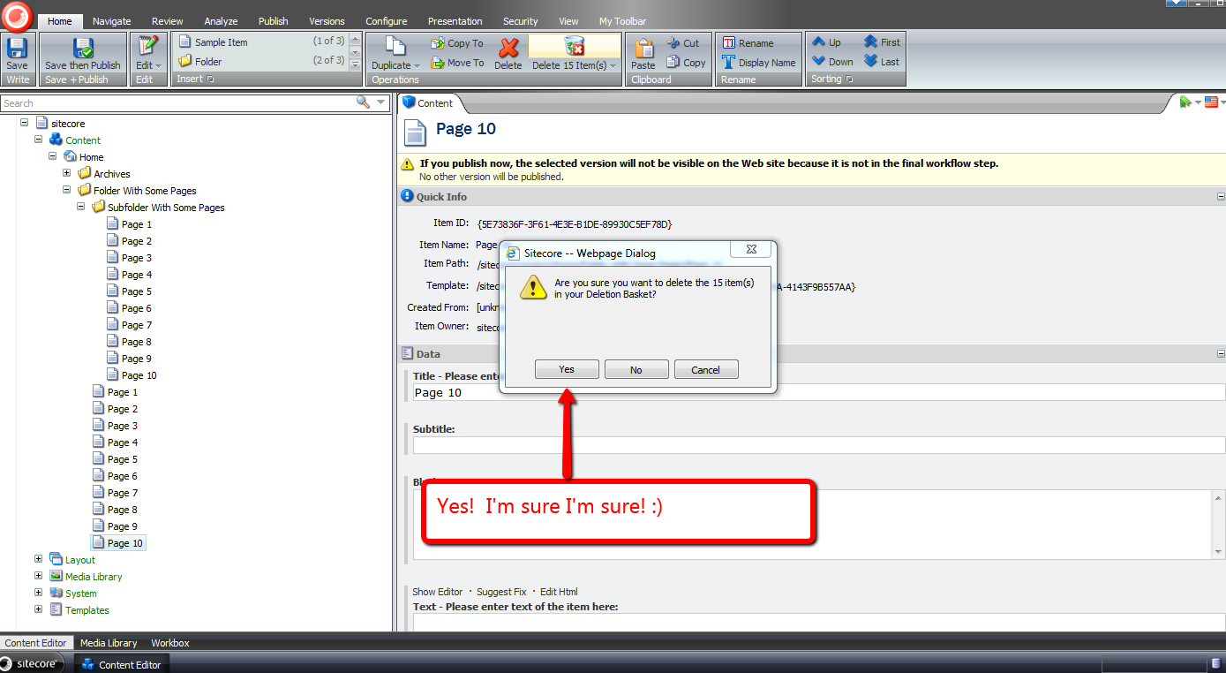Image resolution: width=1226 pixels, height=673 pixels.
Task: Click the Cut scissors button
Action: (x=682, y=42)
